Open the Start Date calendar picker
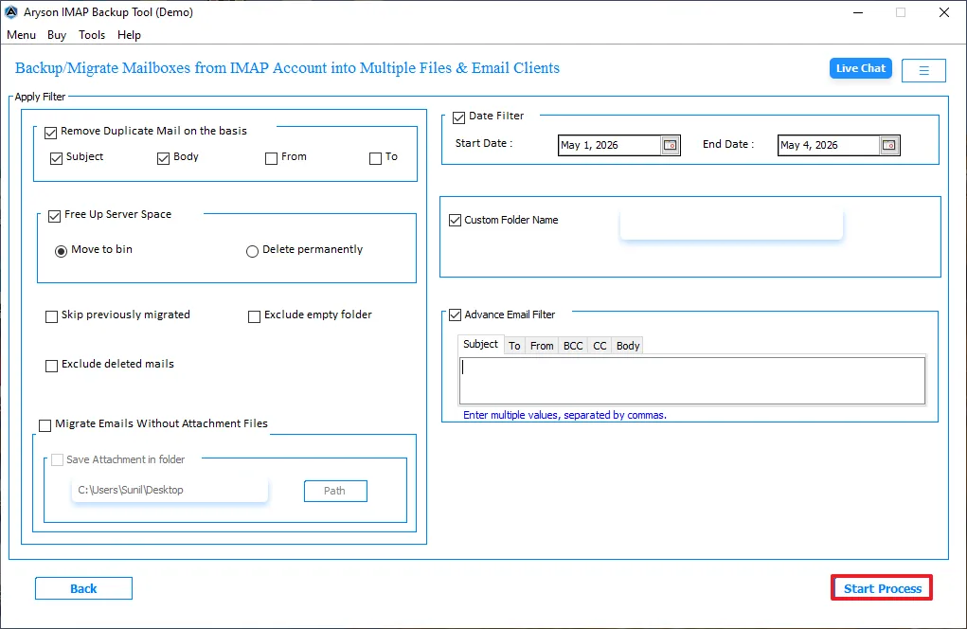Viewport: 967px width, 629px height. click(x=670, y=146)
